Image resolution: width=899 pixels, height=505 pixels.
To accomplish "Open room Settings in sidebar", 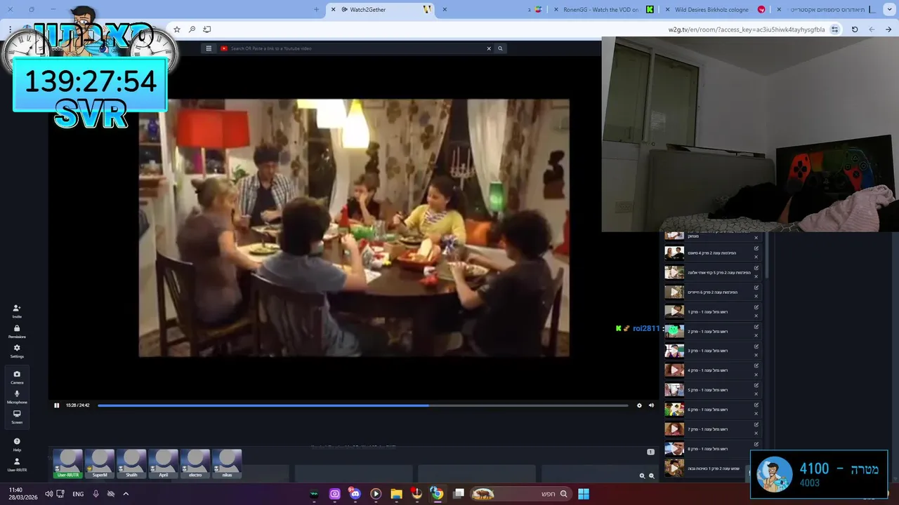I will [x=17, y=351].
